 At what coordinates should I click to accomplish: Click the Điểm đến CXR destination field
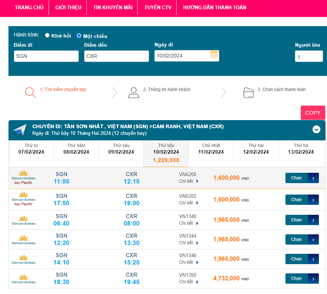pos(116,56)
